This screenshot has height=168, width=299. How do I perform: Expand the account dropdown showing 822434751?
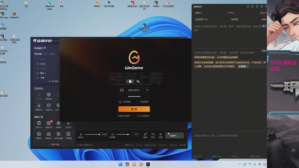(147, 90)
